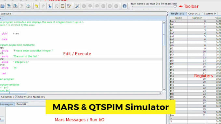This screenshot has width=221, height=124.
Task: Select the $v1 register row
Action: (195, 30)
